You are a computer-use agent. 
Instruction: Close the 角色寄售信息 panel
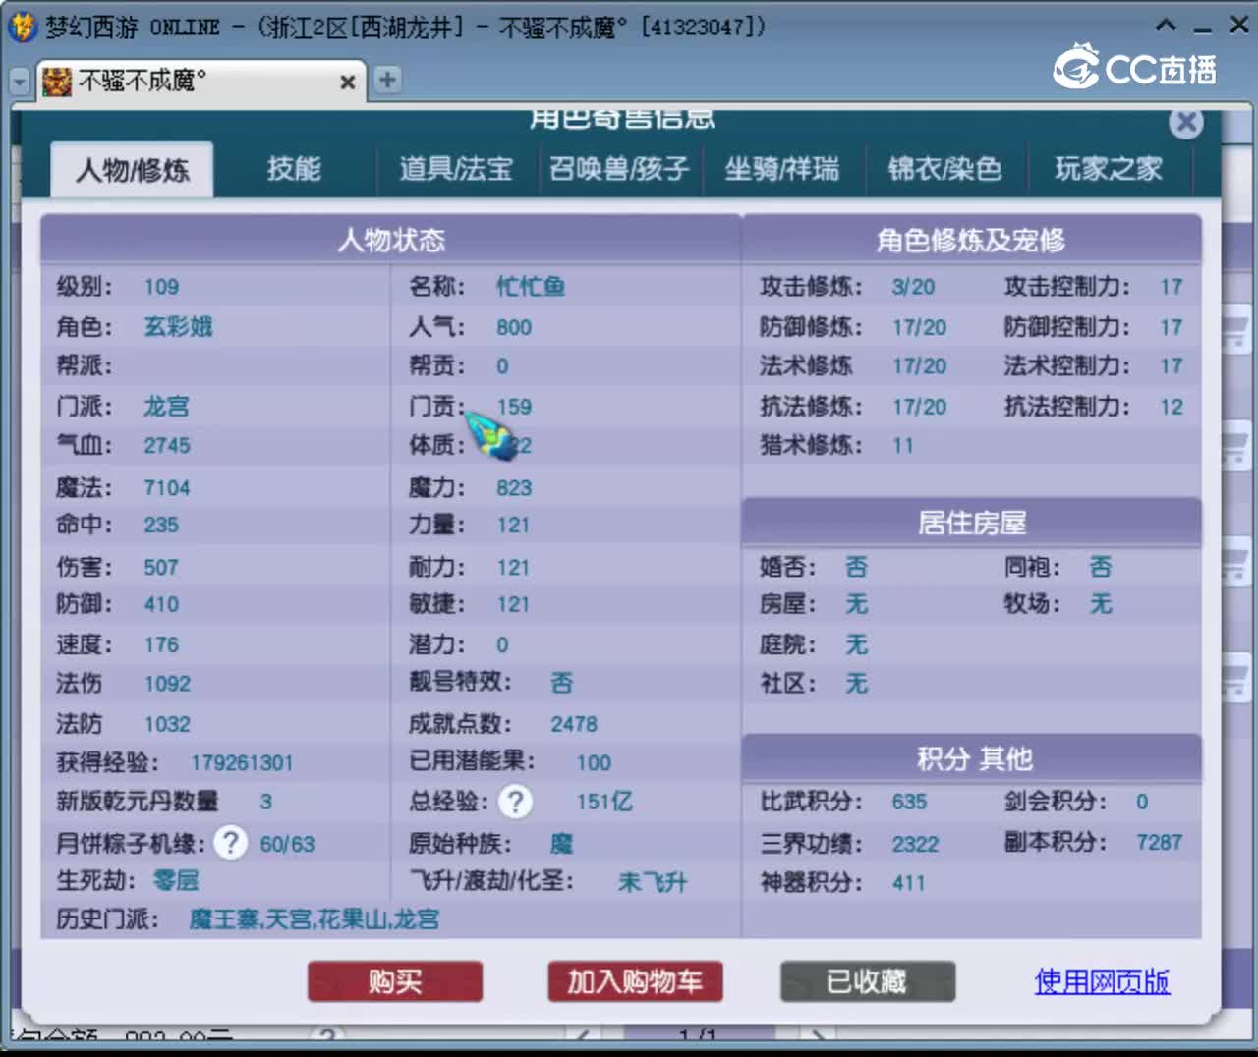1186,122
